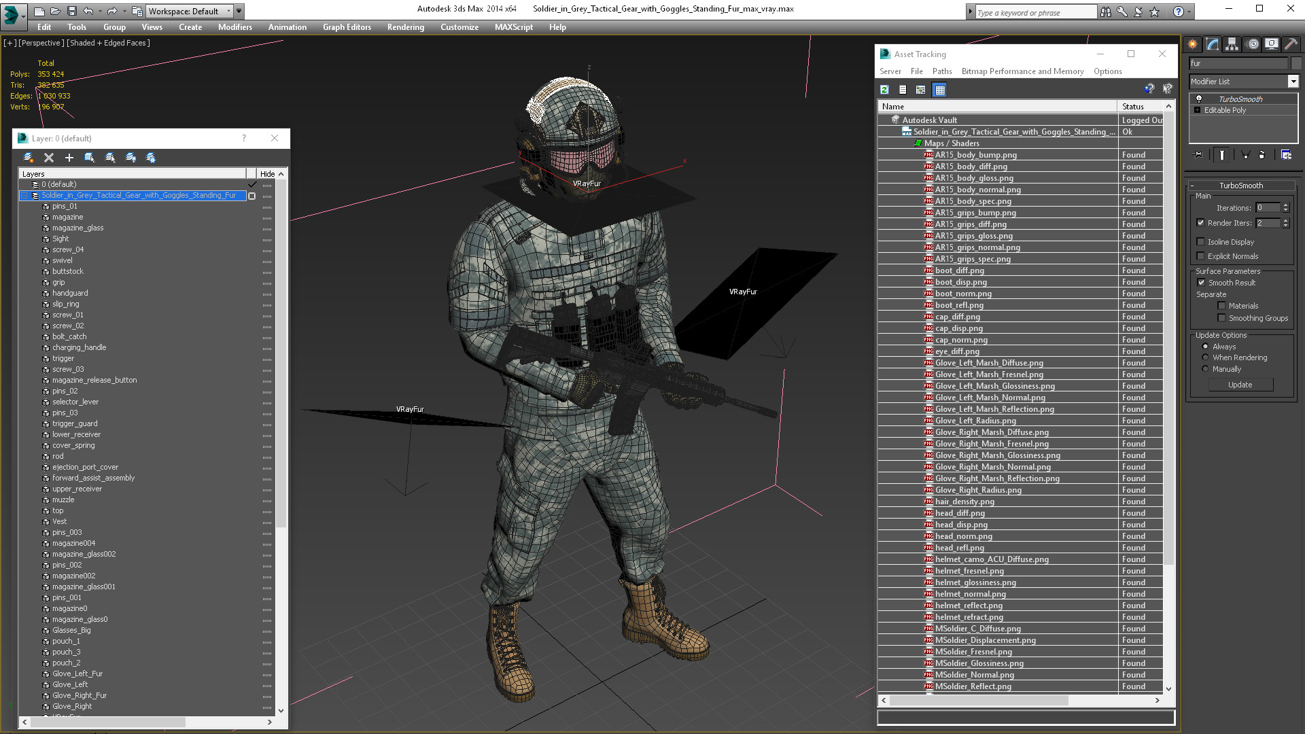1305x734 pixels.
Task: Click the Update button in TurboSmooth
Action: [x=1240, y=385]
